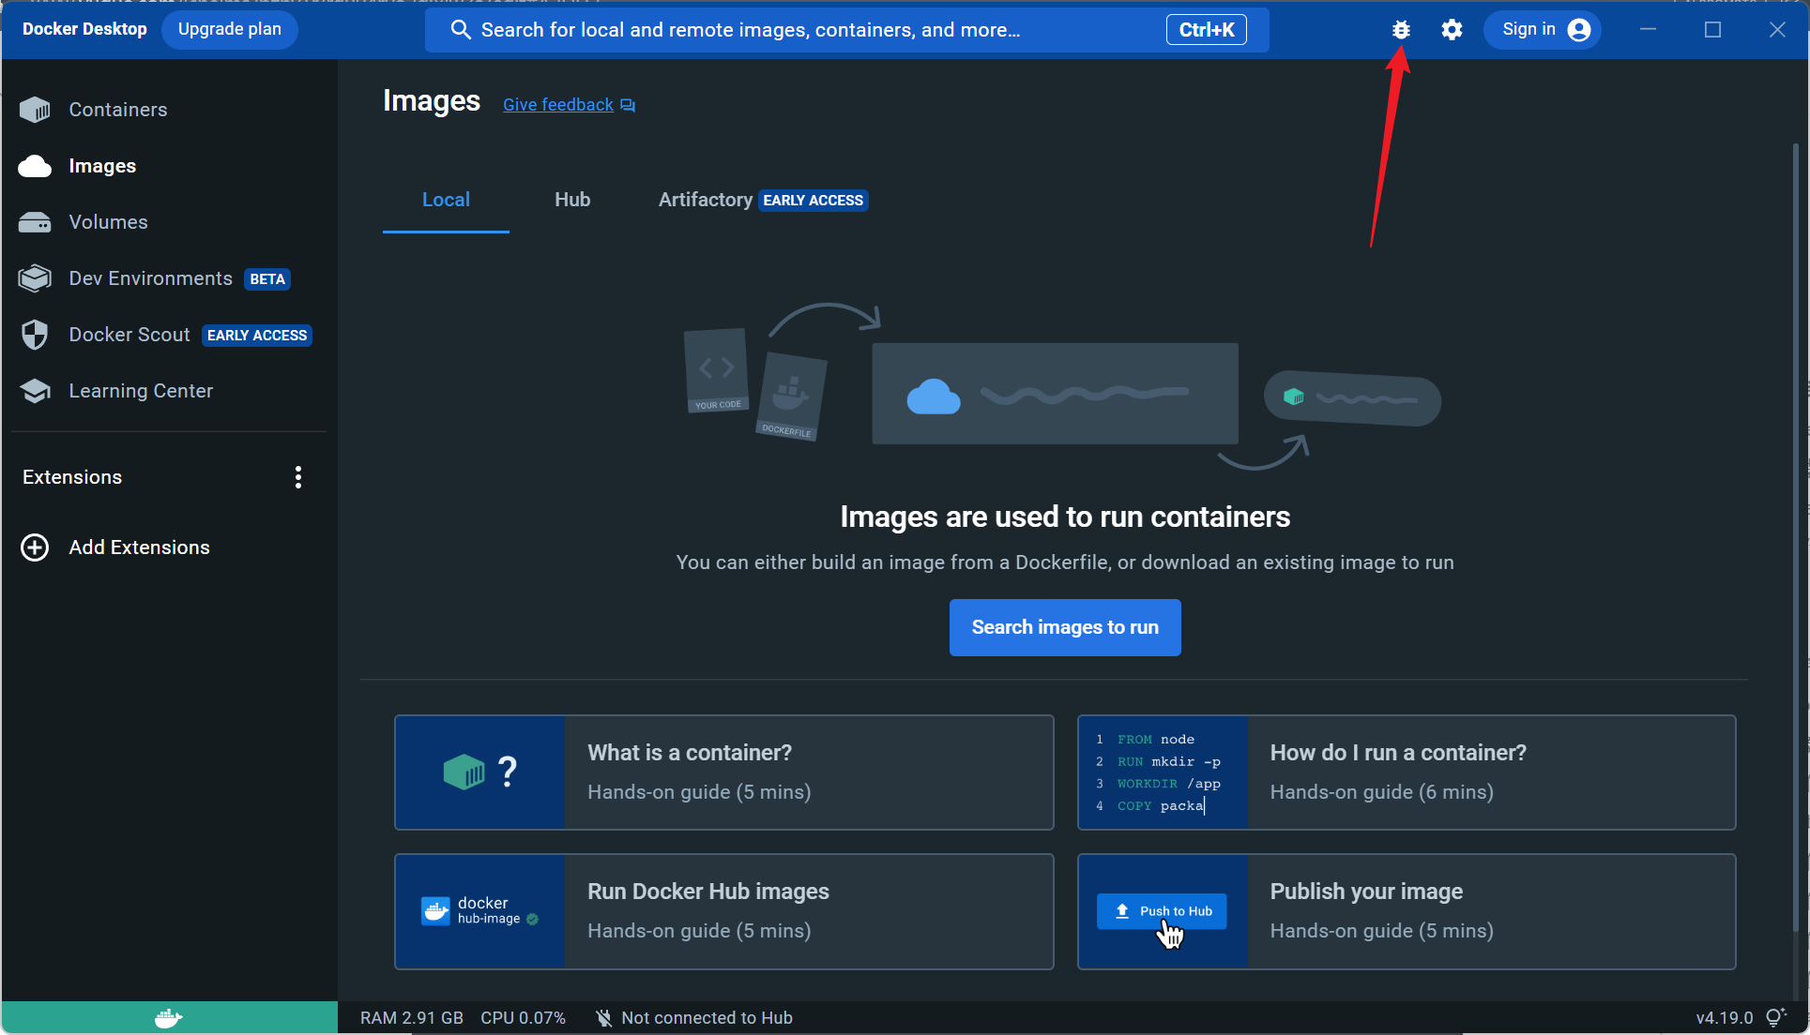The width and height of the screenshot is (1810, 1035).
Task: Click Search images to run button
Action: [x=1065, y=627]
